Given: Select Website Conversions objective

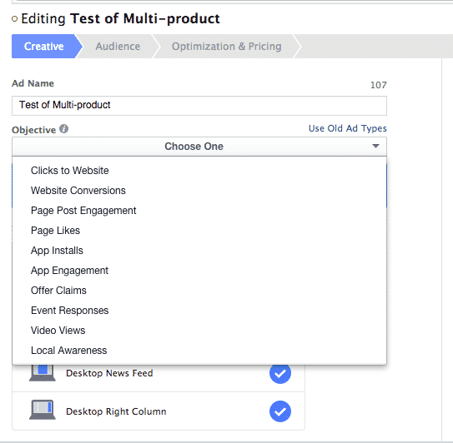Looking at the screenshot, I should tap(78, 191).
